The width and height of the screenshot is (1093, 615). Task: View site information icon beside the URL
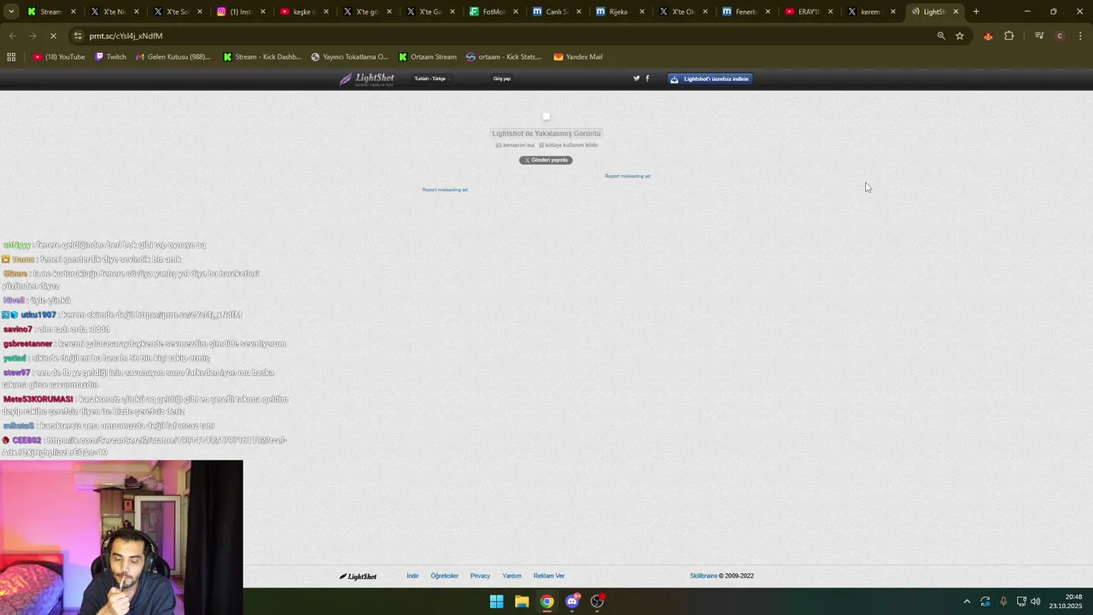pos(78,36)
